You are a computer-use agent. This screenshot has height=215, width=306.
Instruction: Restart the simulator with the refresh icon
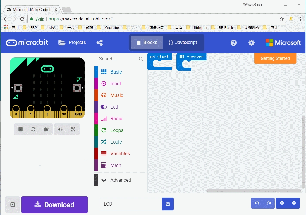click(33, 130)
